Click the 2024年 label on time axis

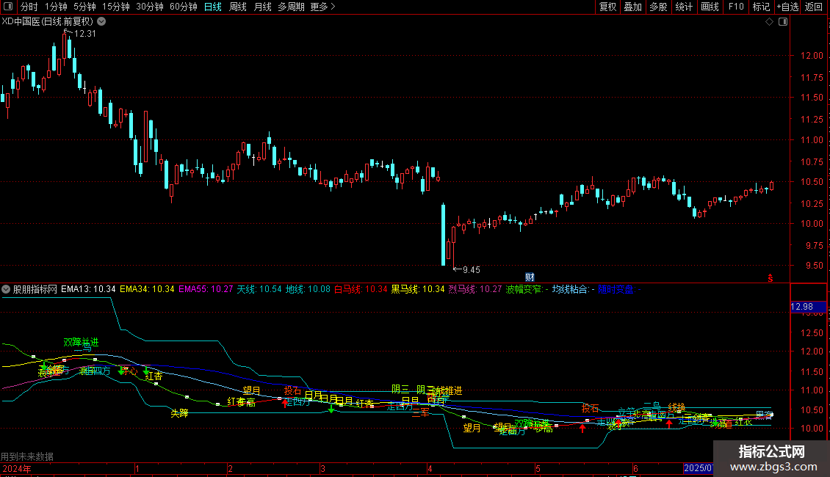click(17, 468)
